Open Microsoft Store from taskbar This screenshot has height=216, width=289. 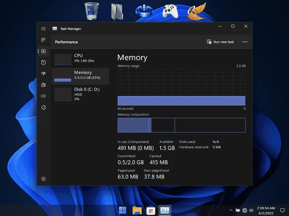[151, 210]
